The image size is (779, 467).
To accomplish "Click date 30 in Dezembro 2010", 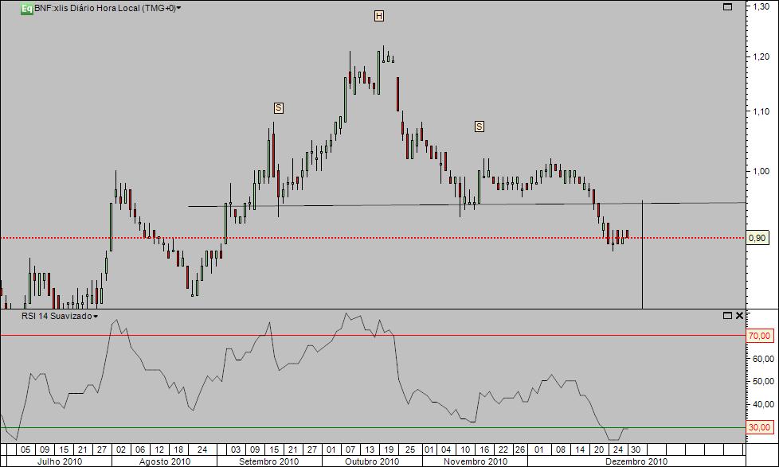I will [x=636, y=449].
